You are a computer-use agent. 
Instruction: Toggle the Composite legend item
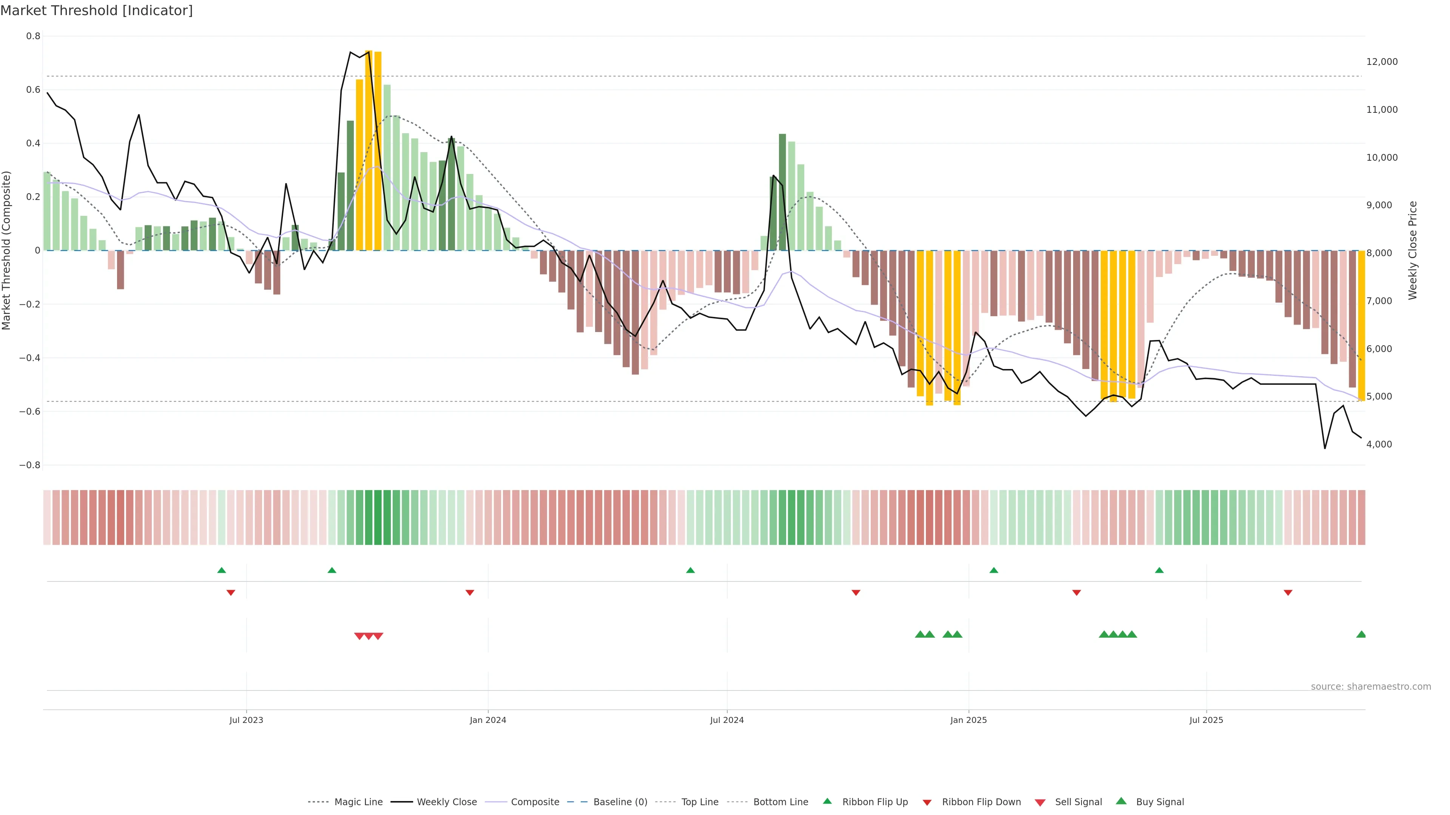click(x=535, y=802)
